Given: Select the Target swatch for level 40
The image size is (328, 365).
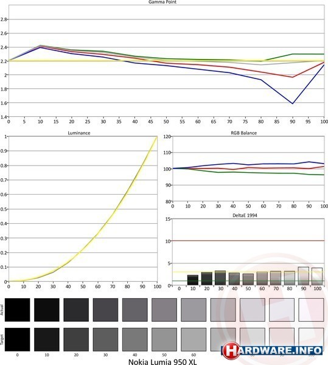Looking at the screenshot, I should (134, 339).
